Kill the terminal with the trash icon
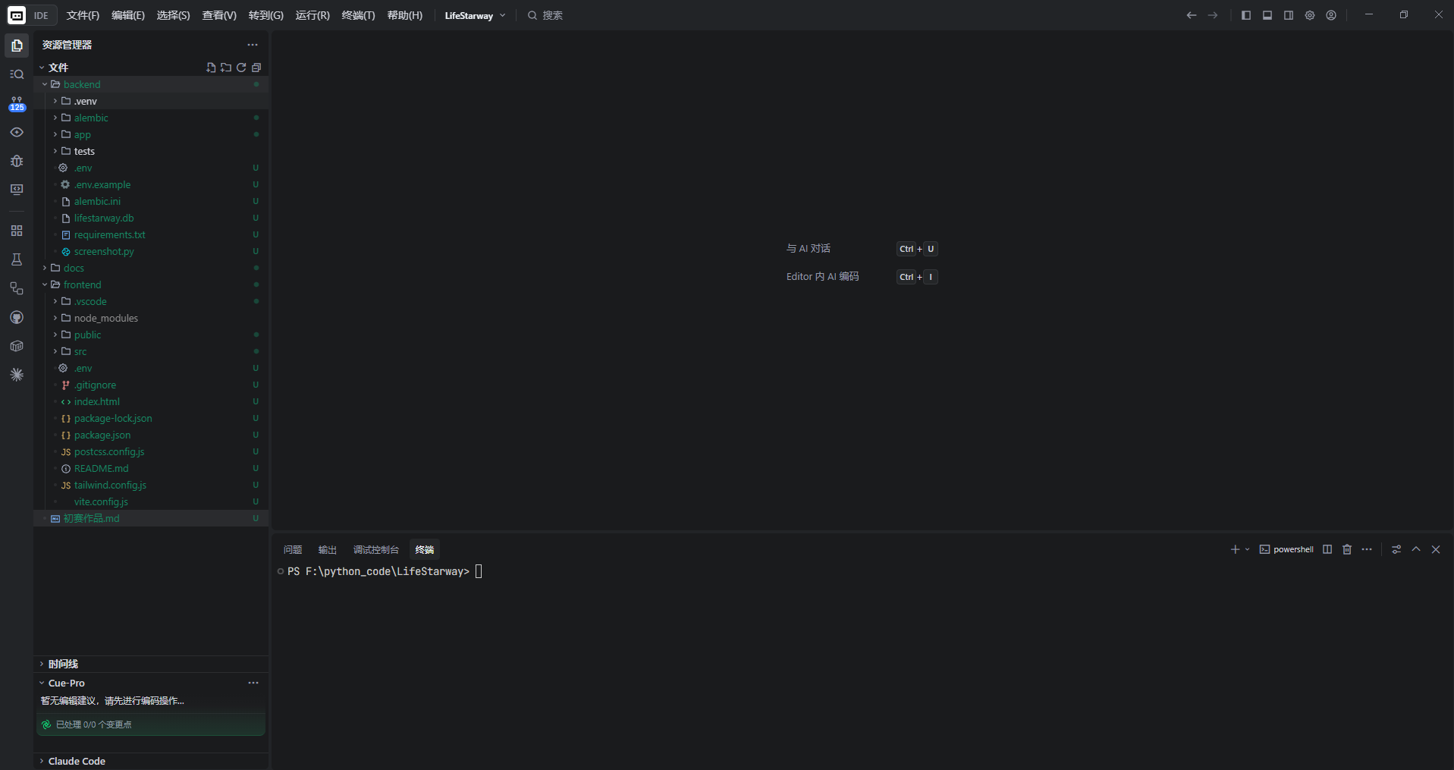The width and height of the screenshot is (1454, 770). pyautogui.click(x=1347, y=549)
